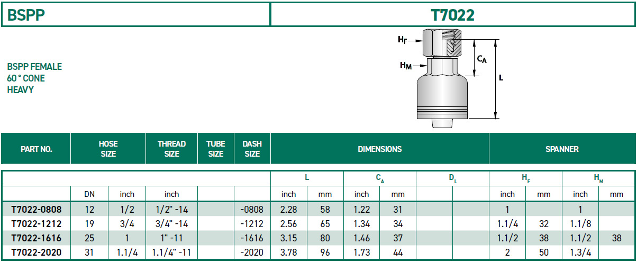Click L inch value 2.28

coord(288,209)
